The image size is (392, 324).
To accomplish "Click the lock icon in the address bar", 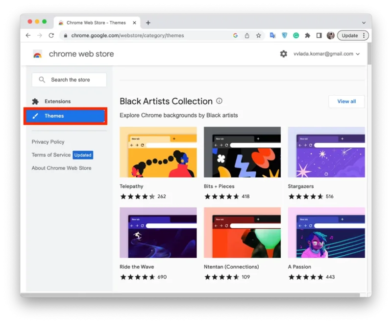I will pyautogui.click(x=66, y=35).
